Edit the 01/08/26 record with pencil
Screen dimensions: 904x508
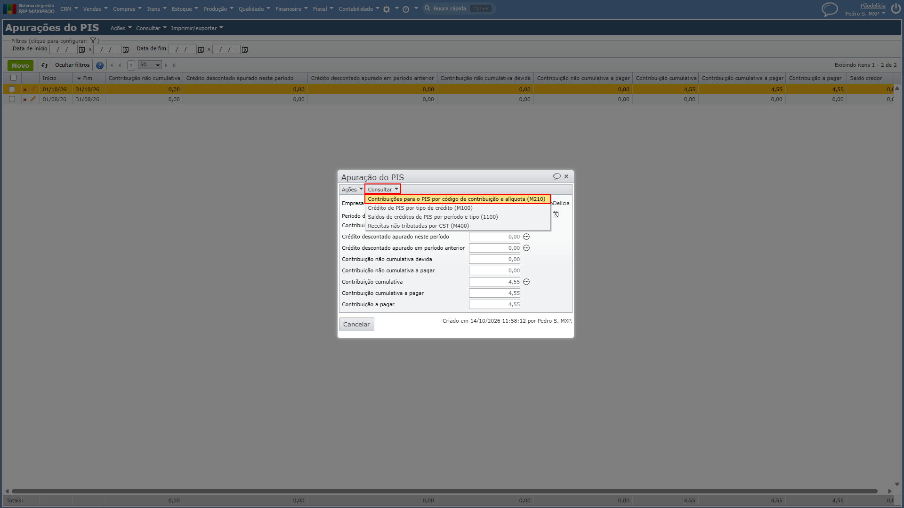[32, 99]
